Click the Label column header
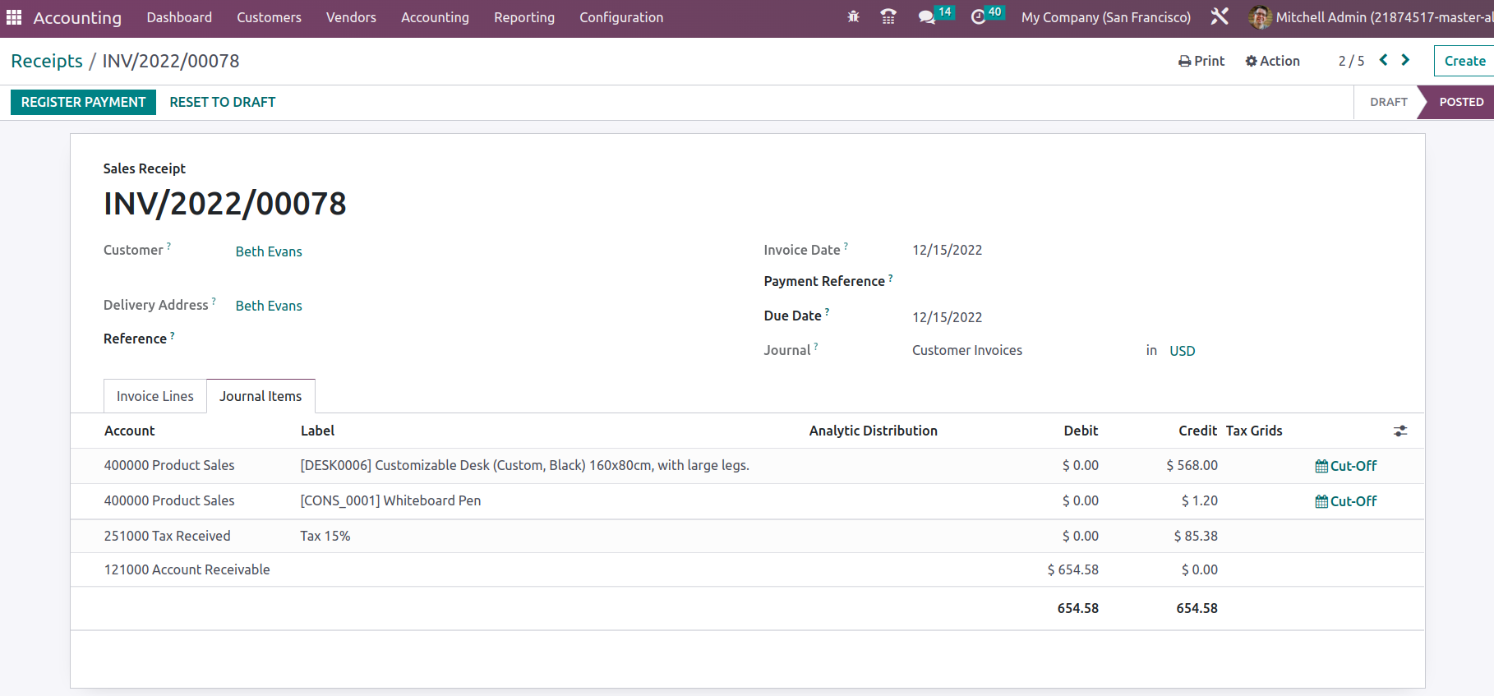Screen dimensions: 1494x696 [x=317, y=431]
